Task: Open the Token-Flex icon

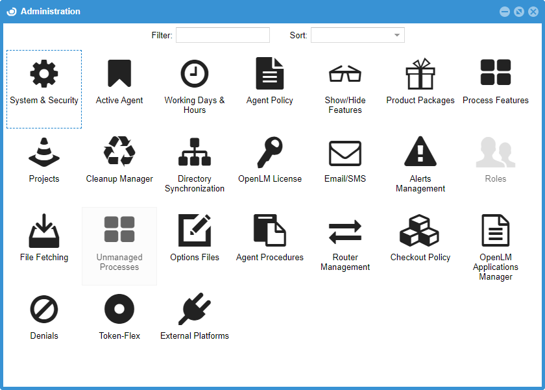Action: (119, 310)
